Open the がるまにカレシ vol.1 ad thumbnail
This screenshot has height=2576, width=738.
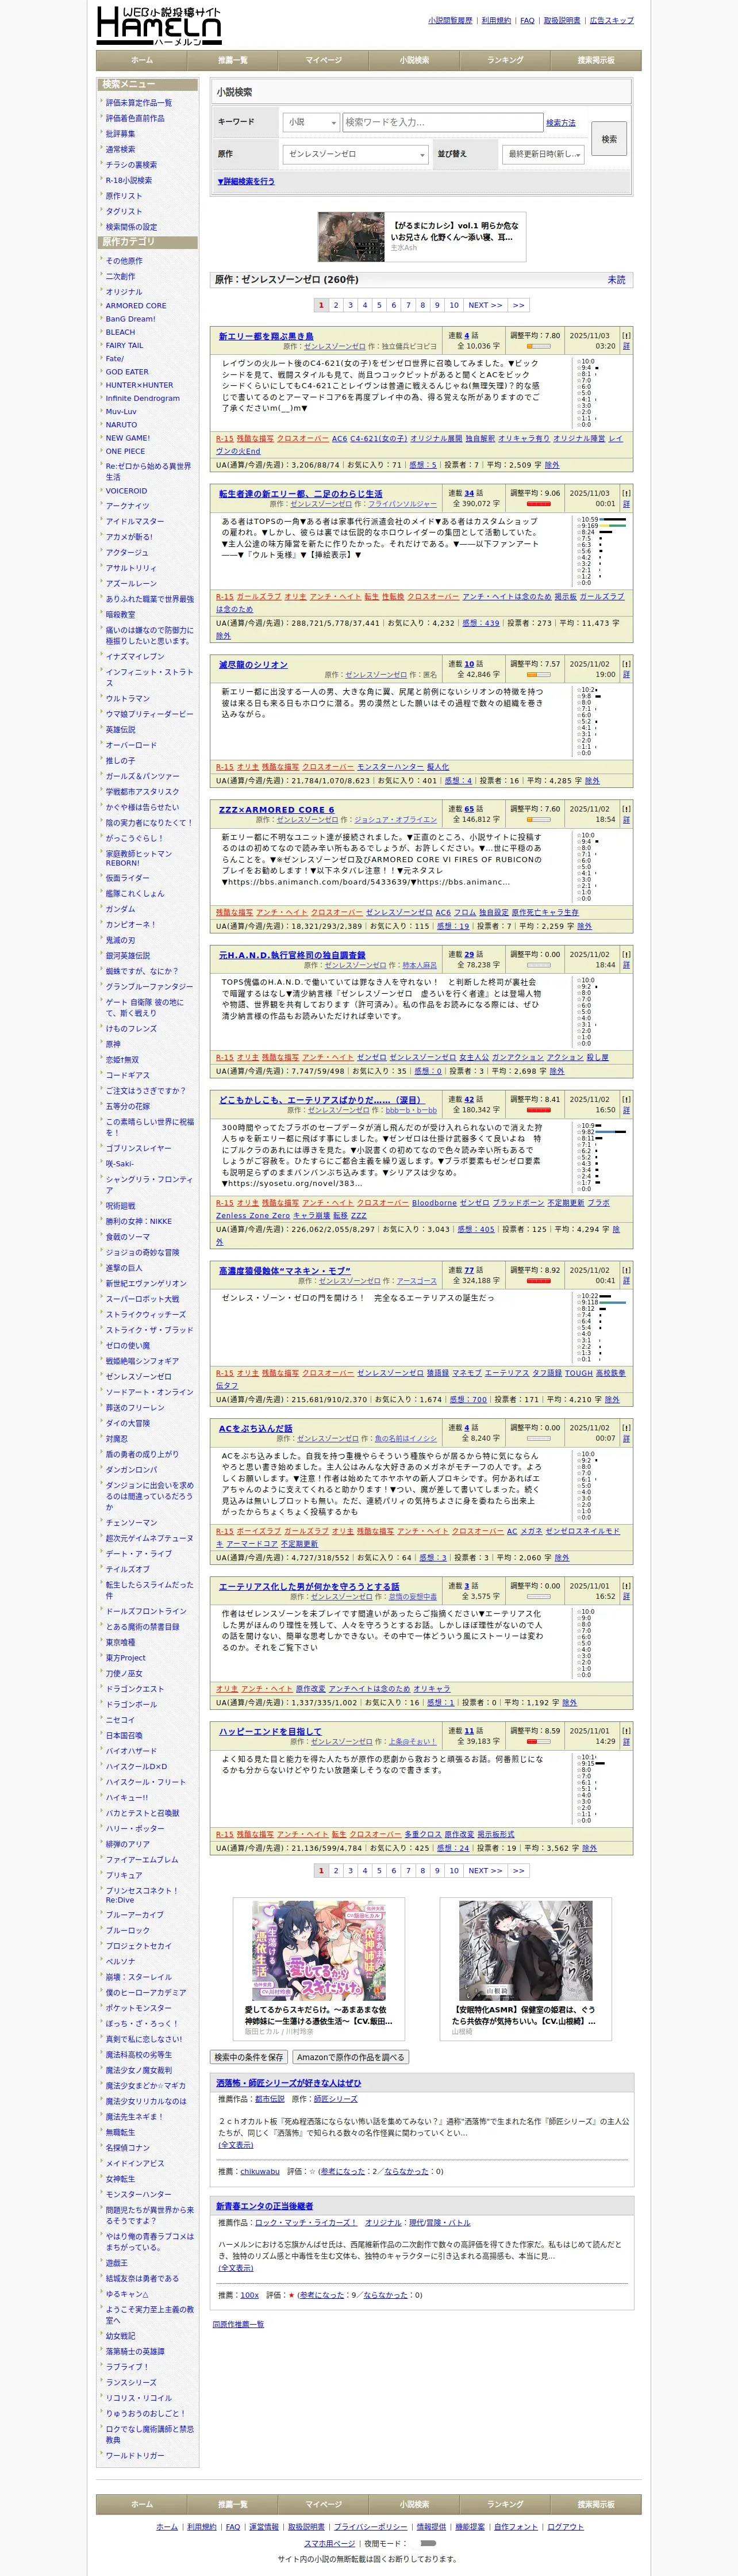pos(351,237)
